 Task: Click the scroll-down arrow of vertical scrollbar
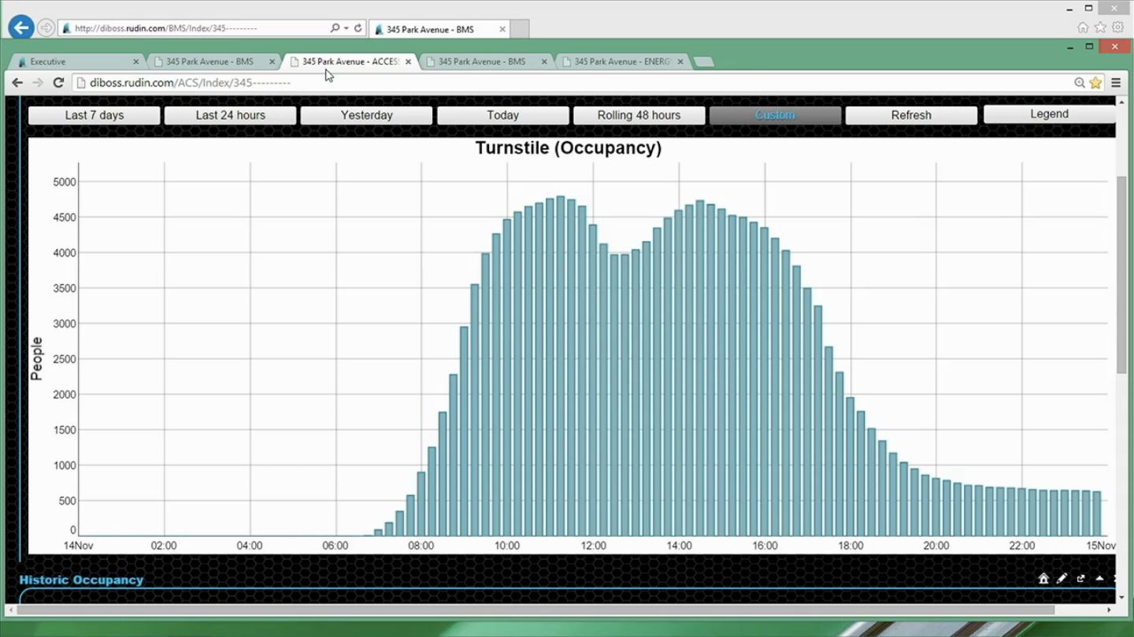coord(1121,598)
